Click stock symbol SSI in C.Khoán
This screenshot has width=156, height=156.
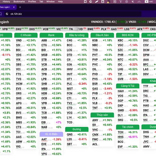pyautogui.click(x=18, y=45)
